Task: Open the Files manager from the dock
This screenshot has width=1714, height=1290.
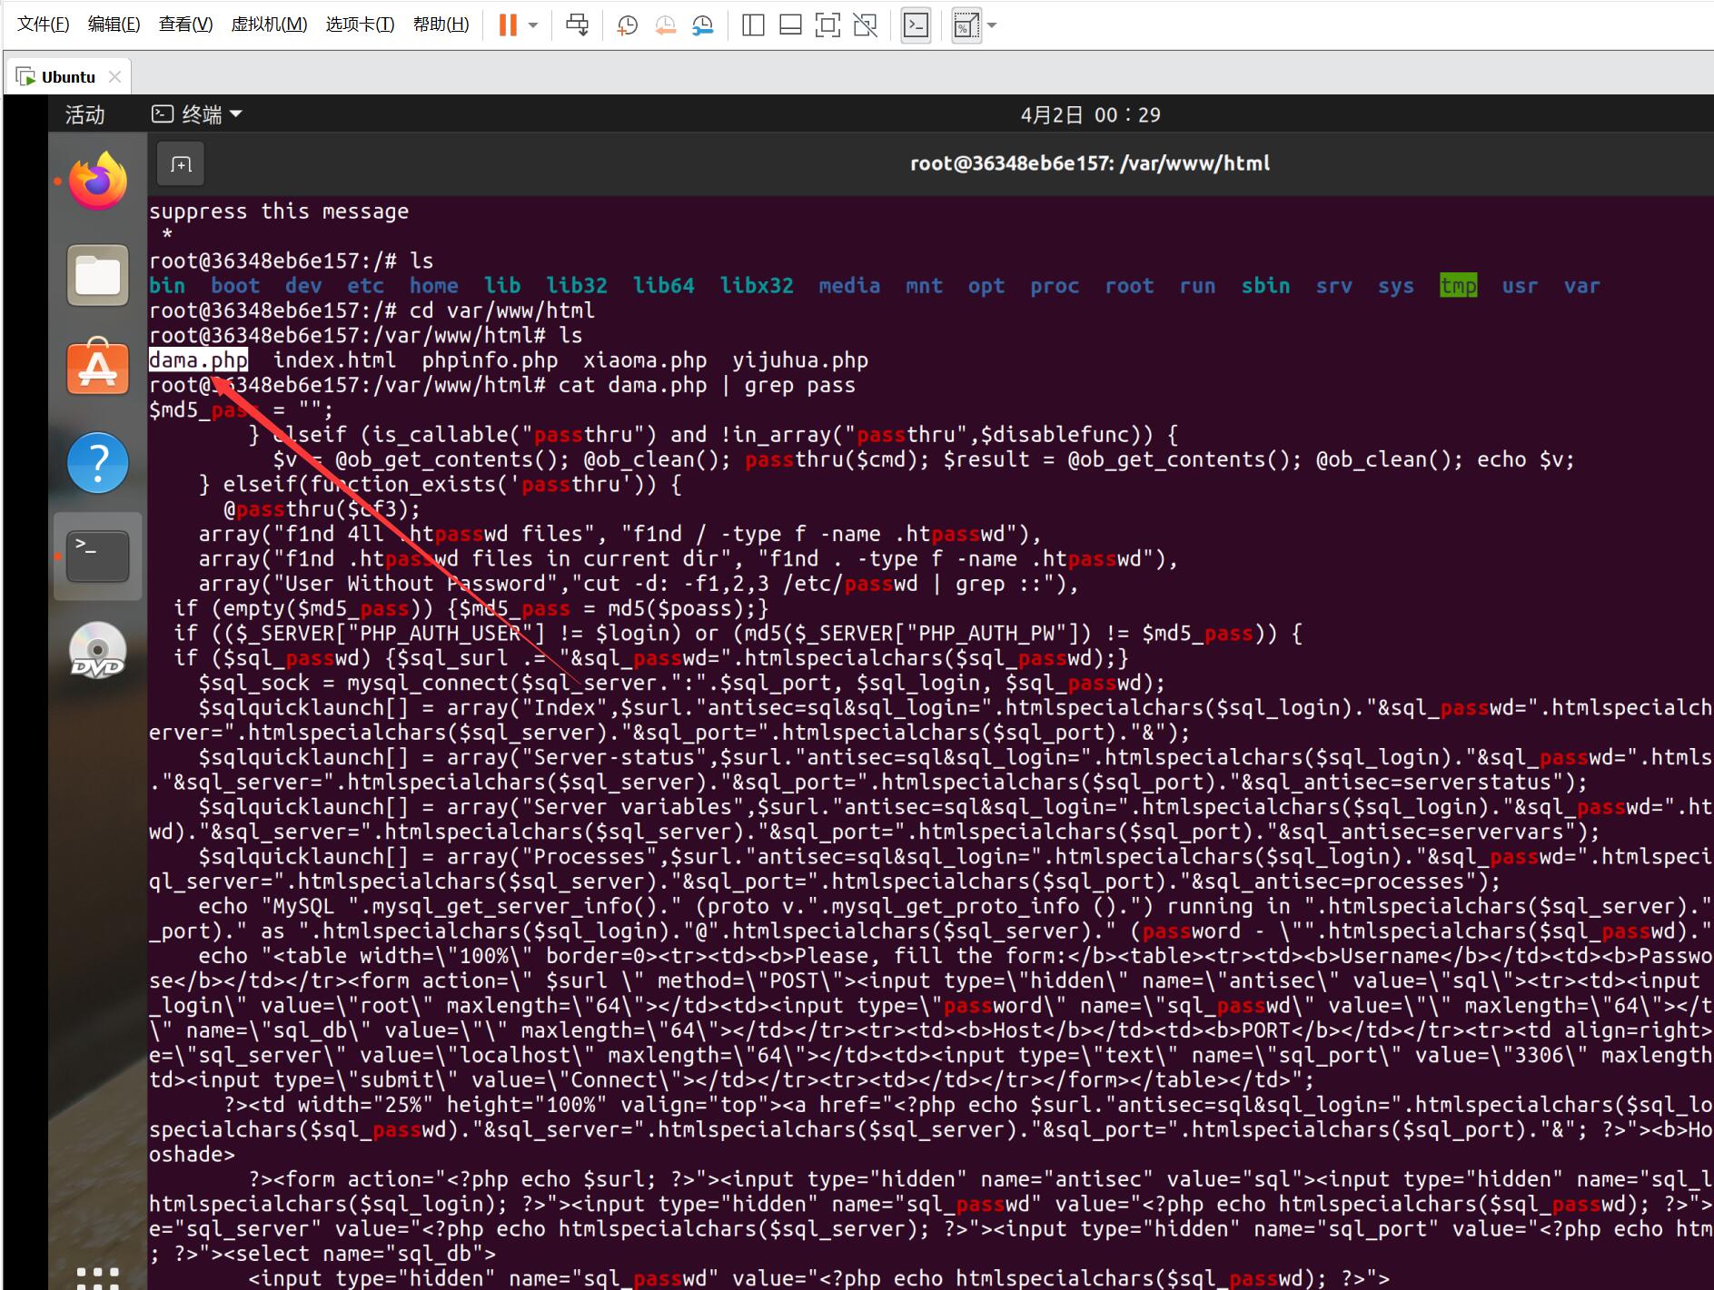Action: click(98, 275)
